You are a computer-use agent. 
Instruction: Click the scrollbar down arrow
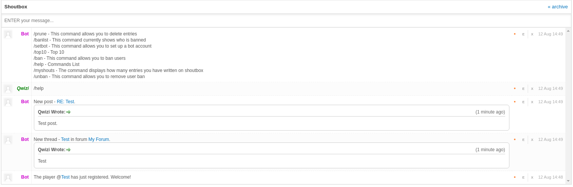pos(568,181)
